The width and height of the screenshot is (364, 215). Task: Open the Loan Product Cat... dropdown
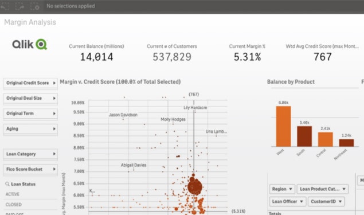[x=323, y=189]
